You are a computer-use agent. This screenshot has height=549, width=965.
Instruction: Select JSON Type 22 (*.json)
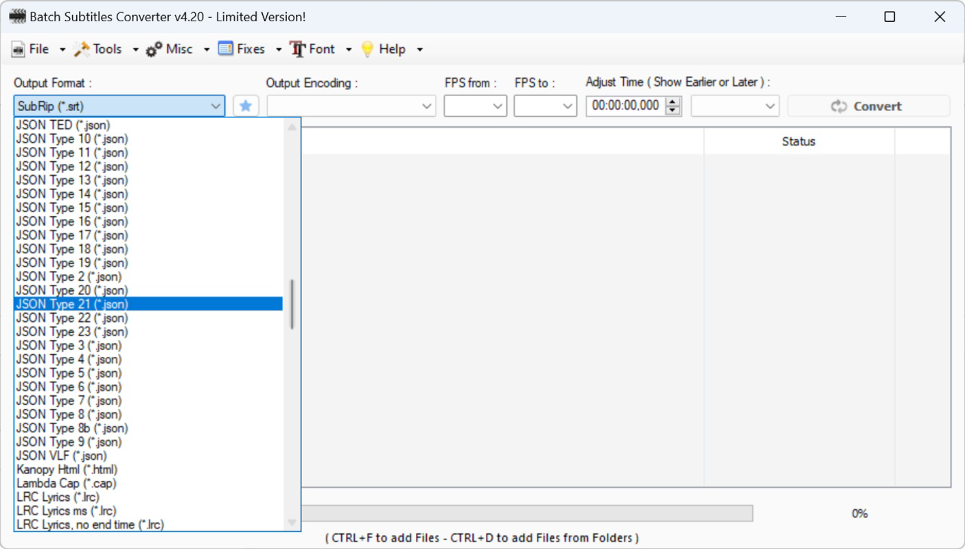click(148, 318)
